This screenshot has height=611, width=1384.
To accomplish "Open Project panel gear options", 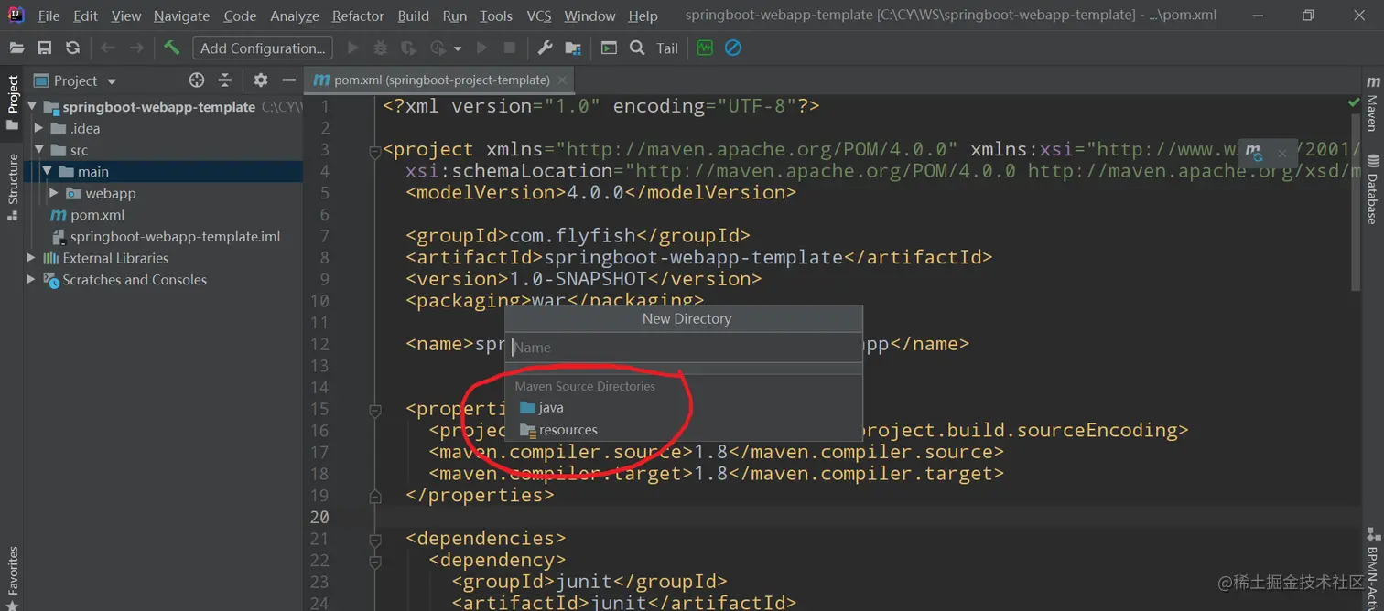I will coord(261,80).
